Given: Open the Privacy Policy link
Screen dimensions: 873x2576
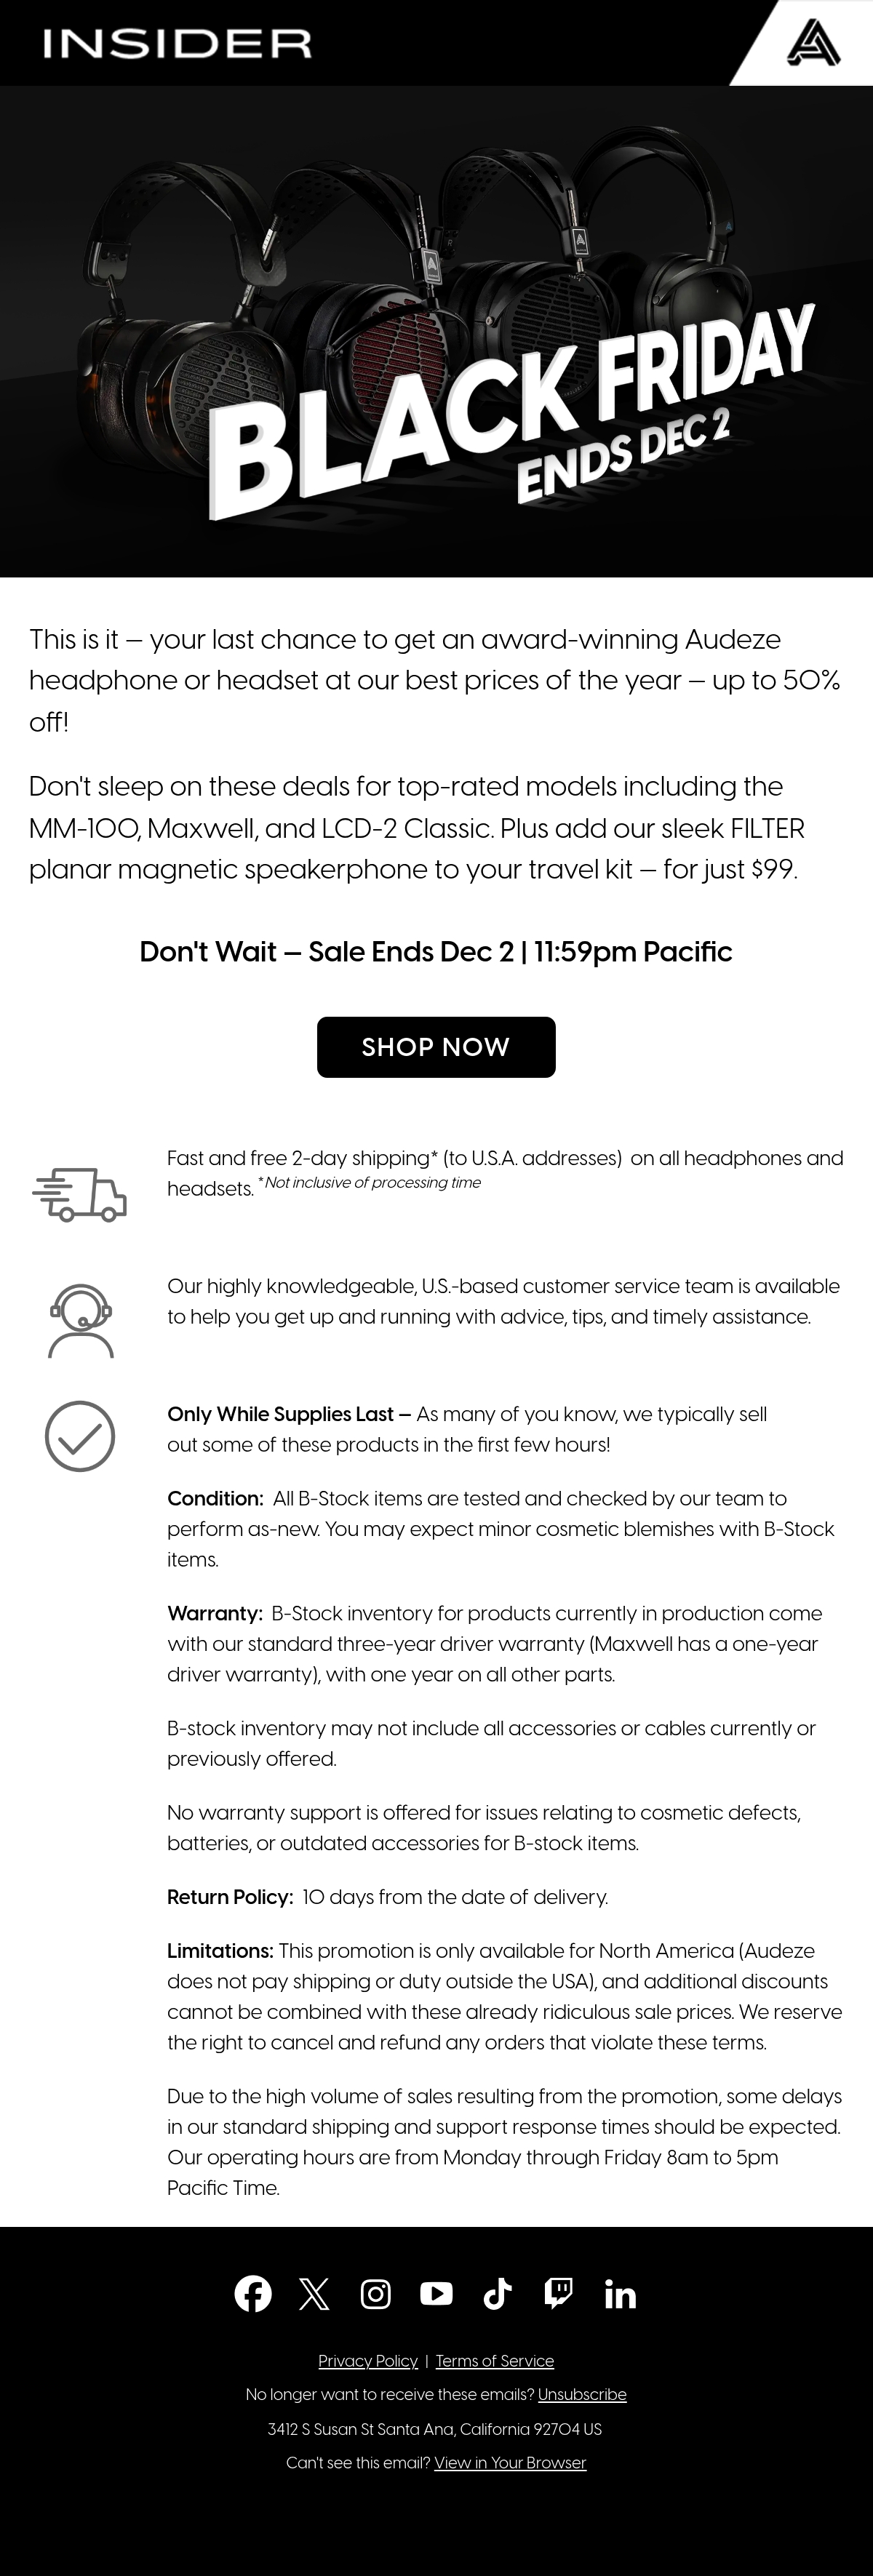Looking at the screenshot, I should (x=368, y=2361).
